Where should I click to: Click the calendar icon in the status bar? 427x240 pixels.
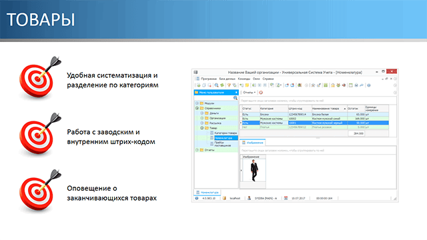tap(286, 199)
